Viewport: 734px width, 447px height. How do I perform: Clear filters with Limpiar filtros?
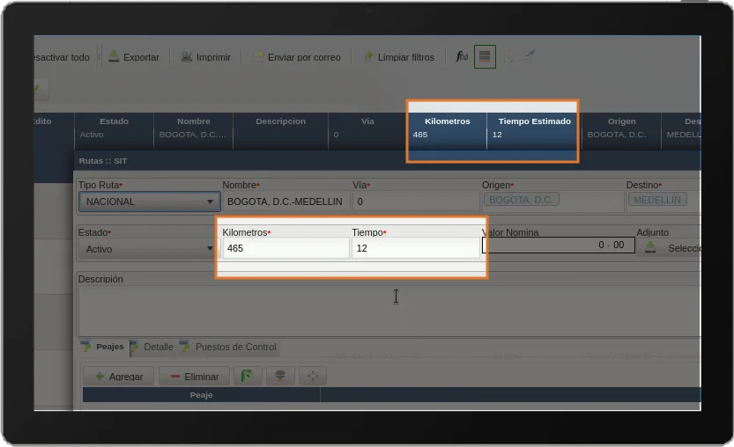click(x=398, y=57)
